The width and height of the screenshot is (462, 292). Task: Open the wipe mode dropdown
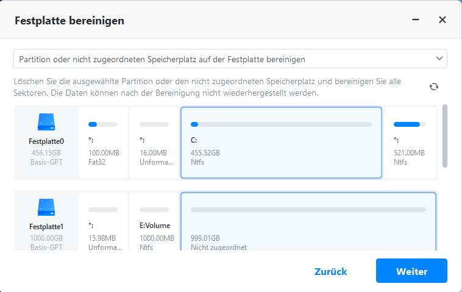pyautogui.click(x=230, y=59)
